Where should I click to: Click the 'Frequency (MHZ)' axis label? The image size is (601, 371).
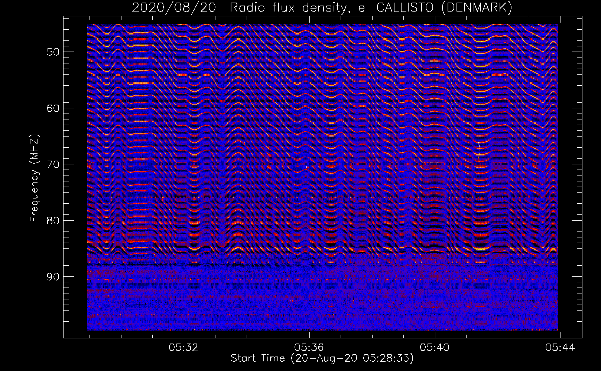[x=34, y=178]
